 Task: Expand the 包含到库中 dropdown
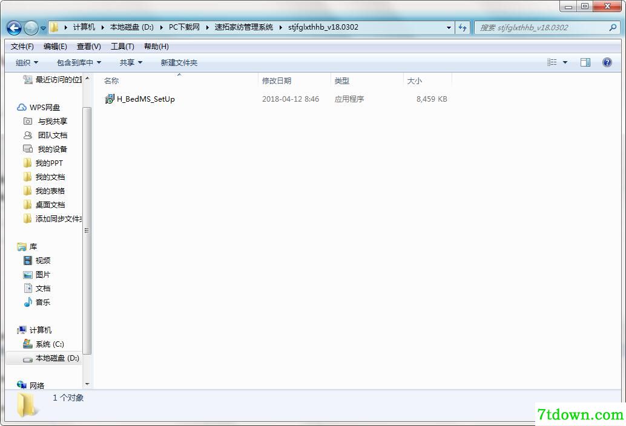coord(79,62)
